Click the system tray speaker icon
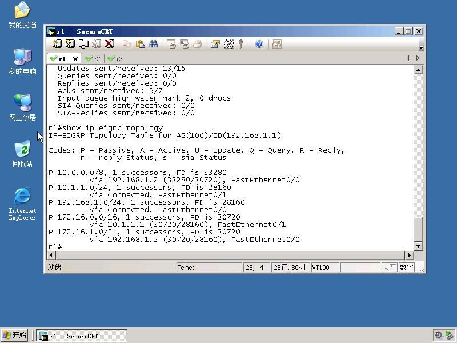 pos(438,336)
